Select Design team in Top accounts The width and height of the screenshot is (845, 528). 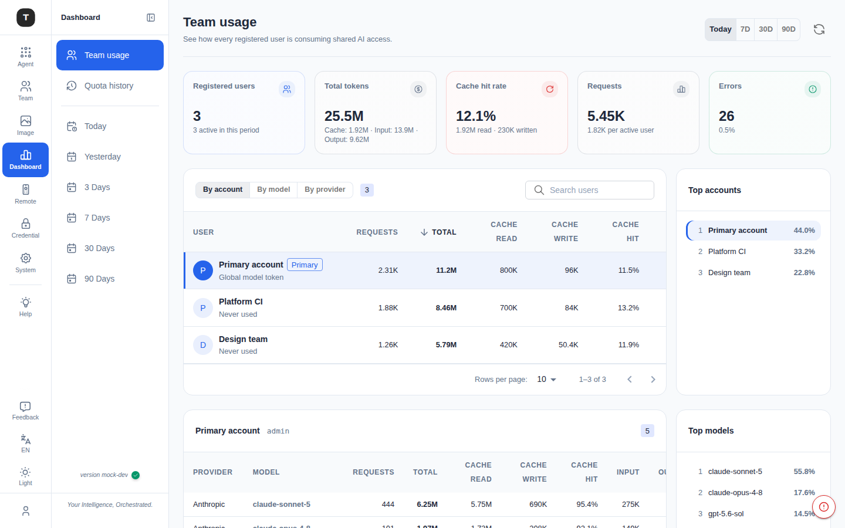click(753, 273)
